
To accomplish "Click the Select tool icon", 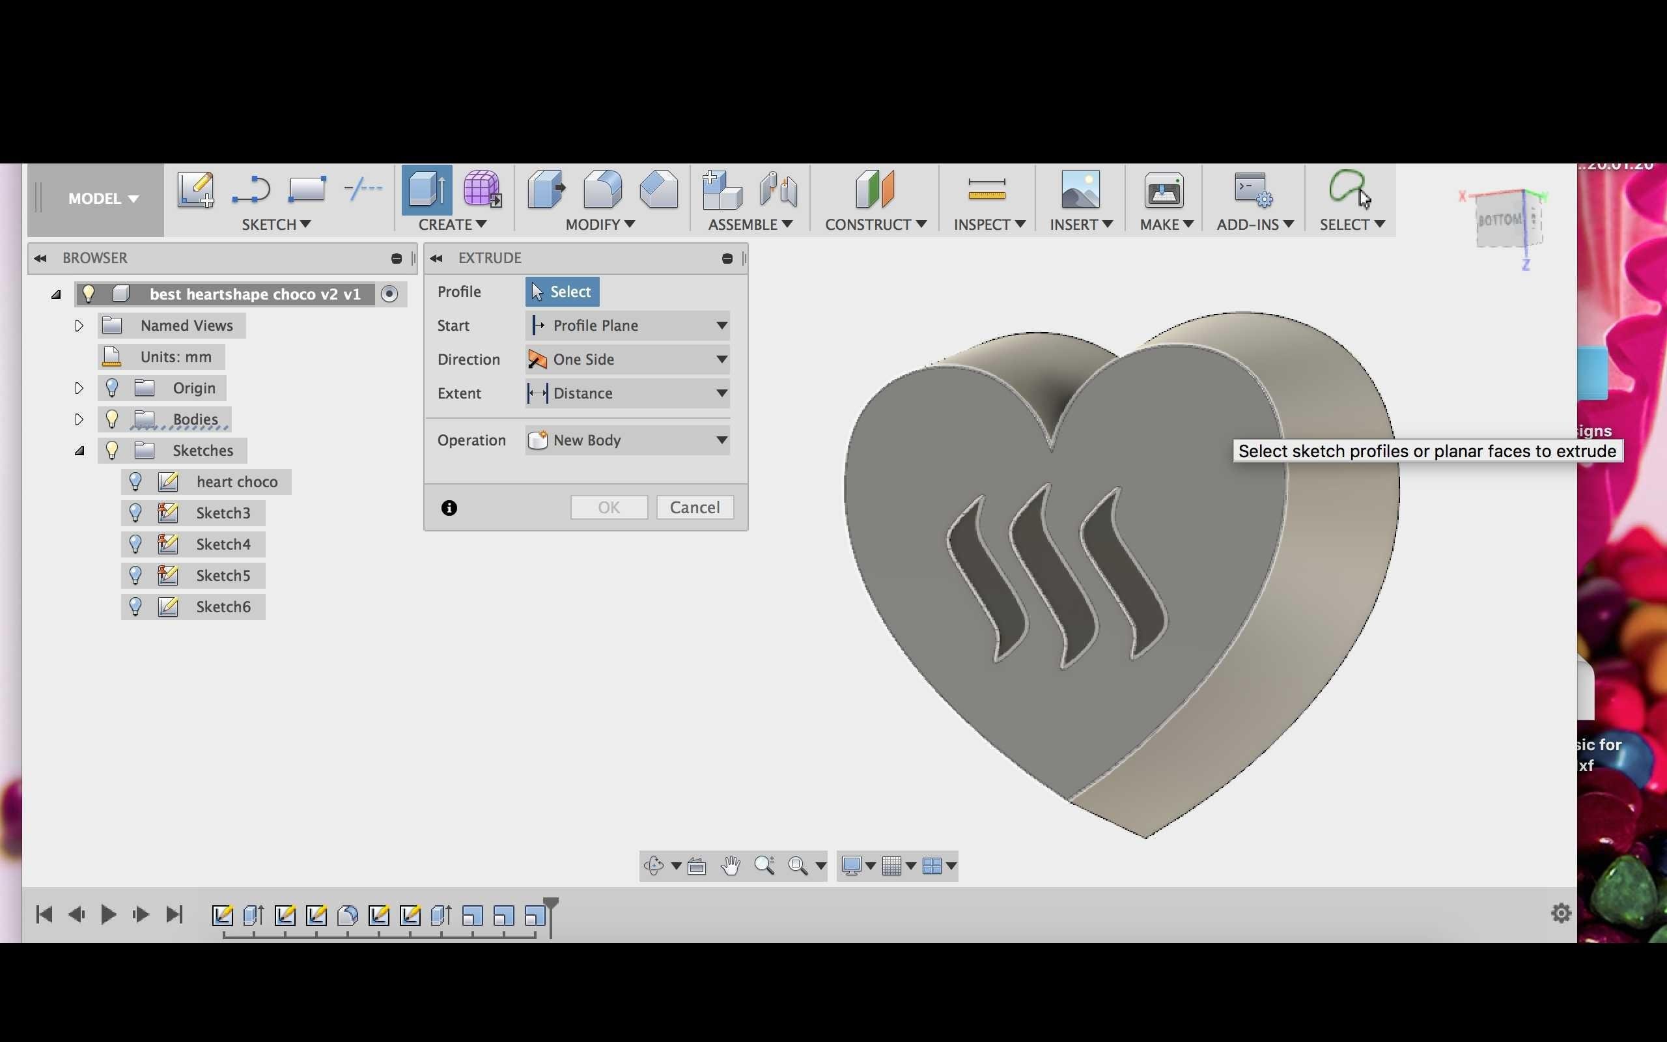I will pyautogui.click(x=1349, y=189).
